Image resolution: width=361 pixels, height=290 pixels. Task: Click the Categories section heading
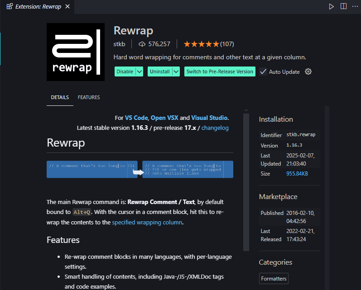point(275,262)
